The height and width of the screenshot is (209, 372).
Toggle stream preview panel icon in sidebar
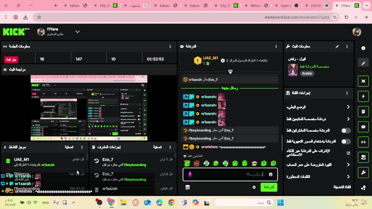tap(363, 81)
